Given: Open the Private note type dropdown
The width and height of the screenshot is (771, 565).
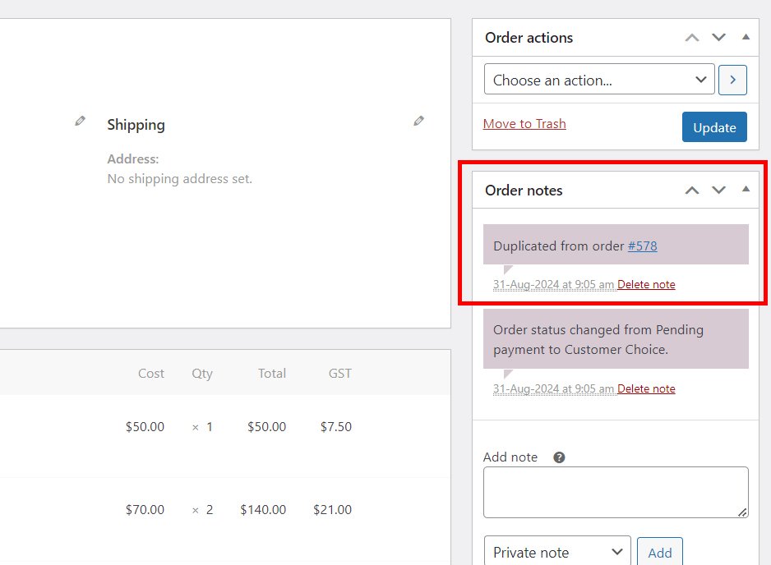Looking at the screenshot, I should point(557,552).
